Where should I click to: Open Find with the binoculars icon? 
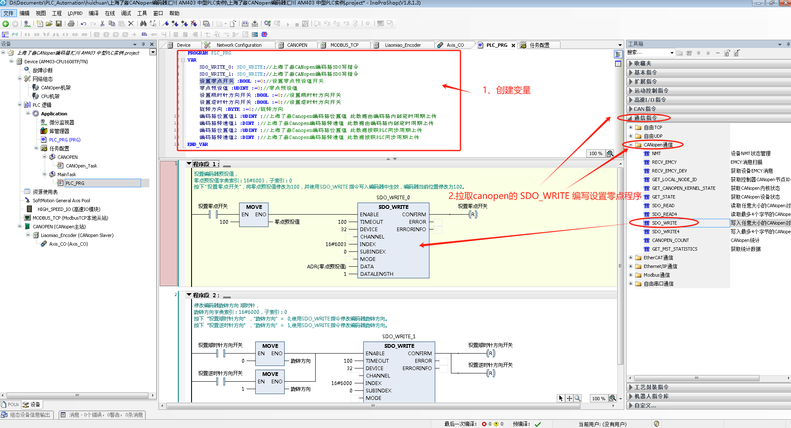click(x=143, y=24)
